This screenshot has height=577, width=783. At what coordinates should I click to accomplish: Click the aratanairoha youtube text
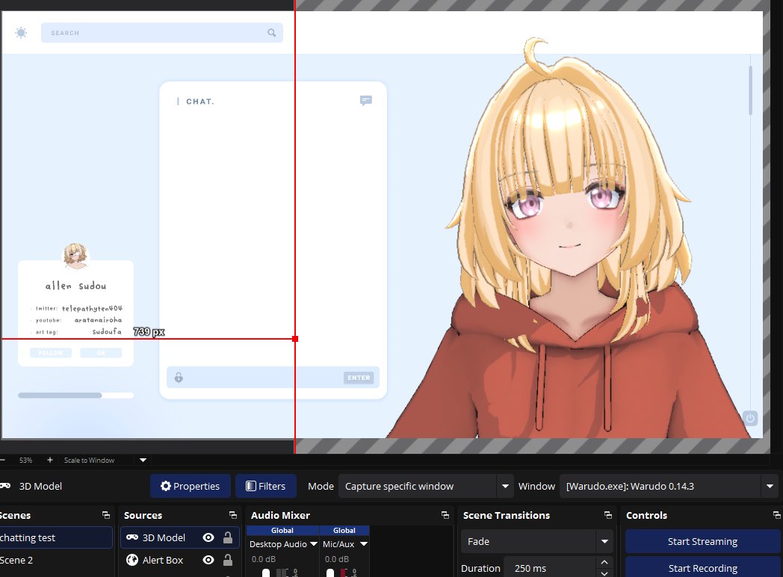pyautogui.click(x=98, y=319)
